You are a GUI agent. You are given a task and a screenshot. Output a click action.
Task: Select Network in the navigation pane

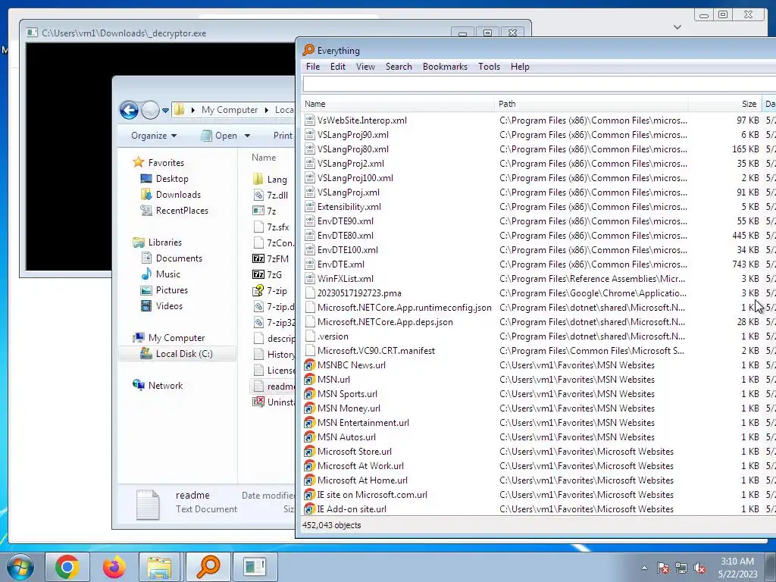point(165,386)
